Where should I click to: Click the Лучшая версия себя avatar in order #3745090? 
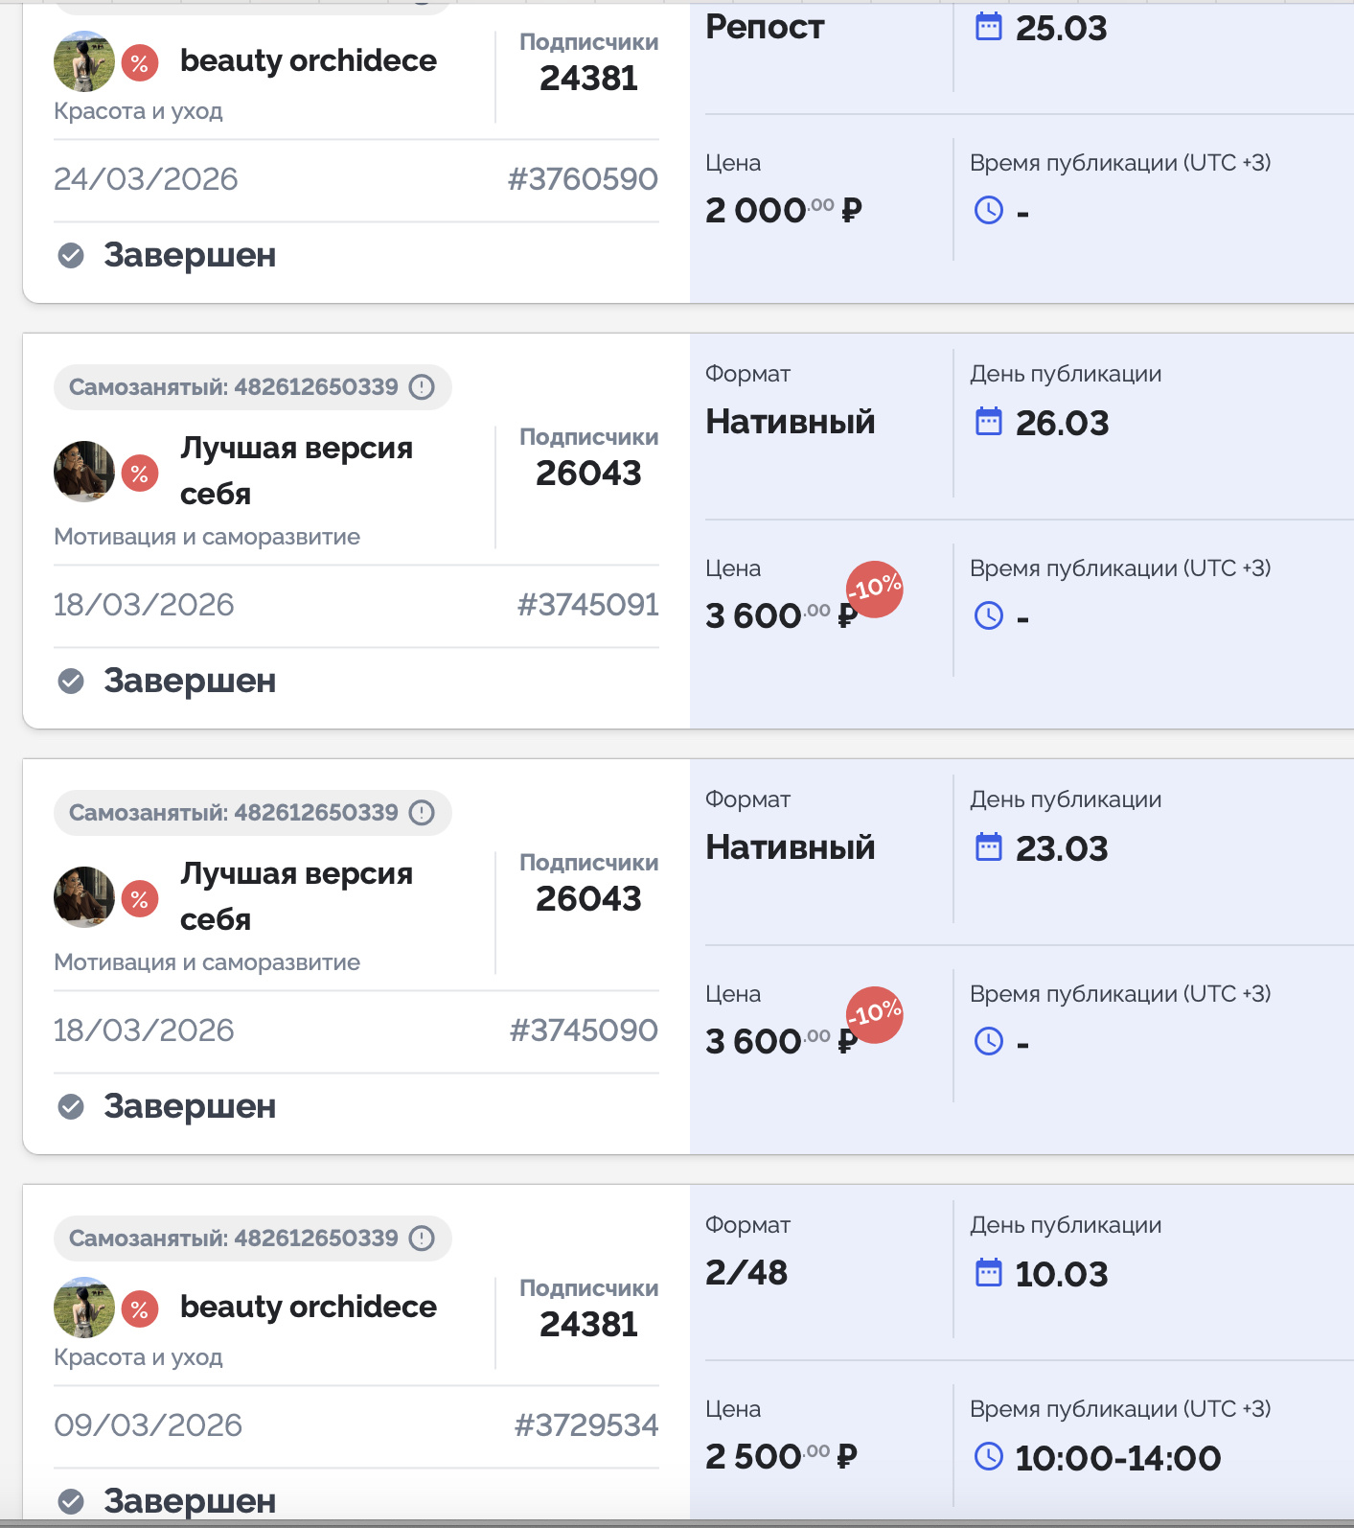coord(84,897)
